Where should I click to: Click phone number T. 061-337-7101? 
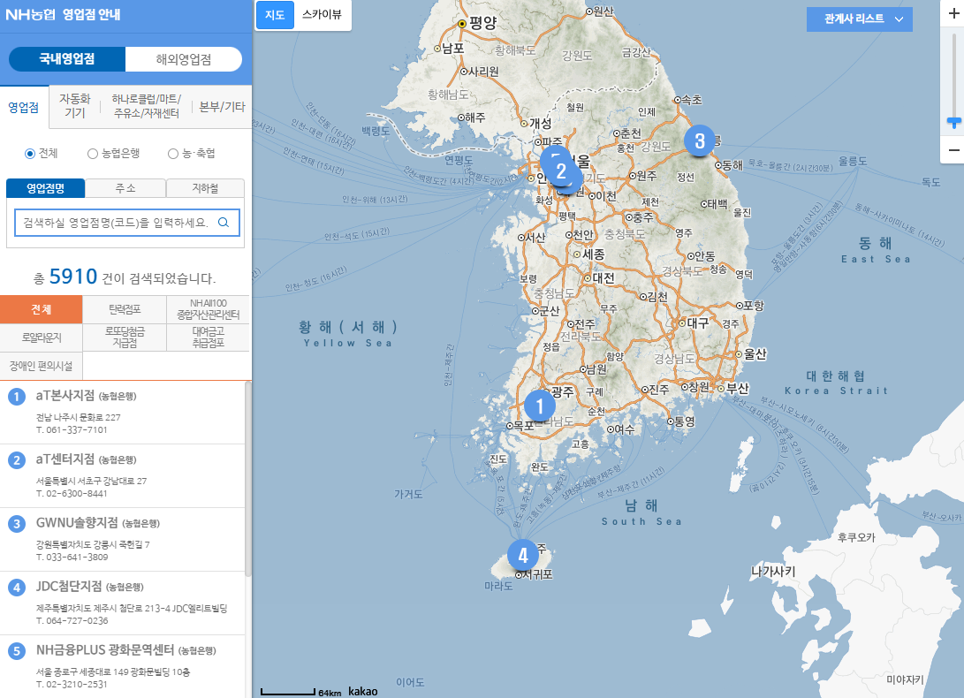72,430
